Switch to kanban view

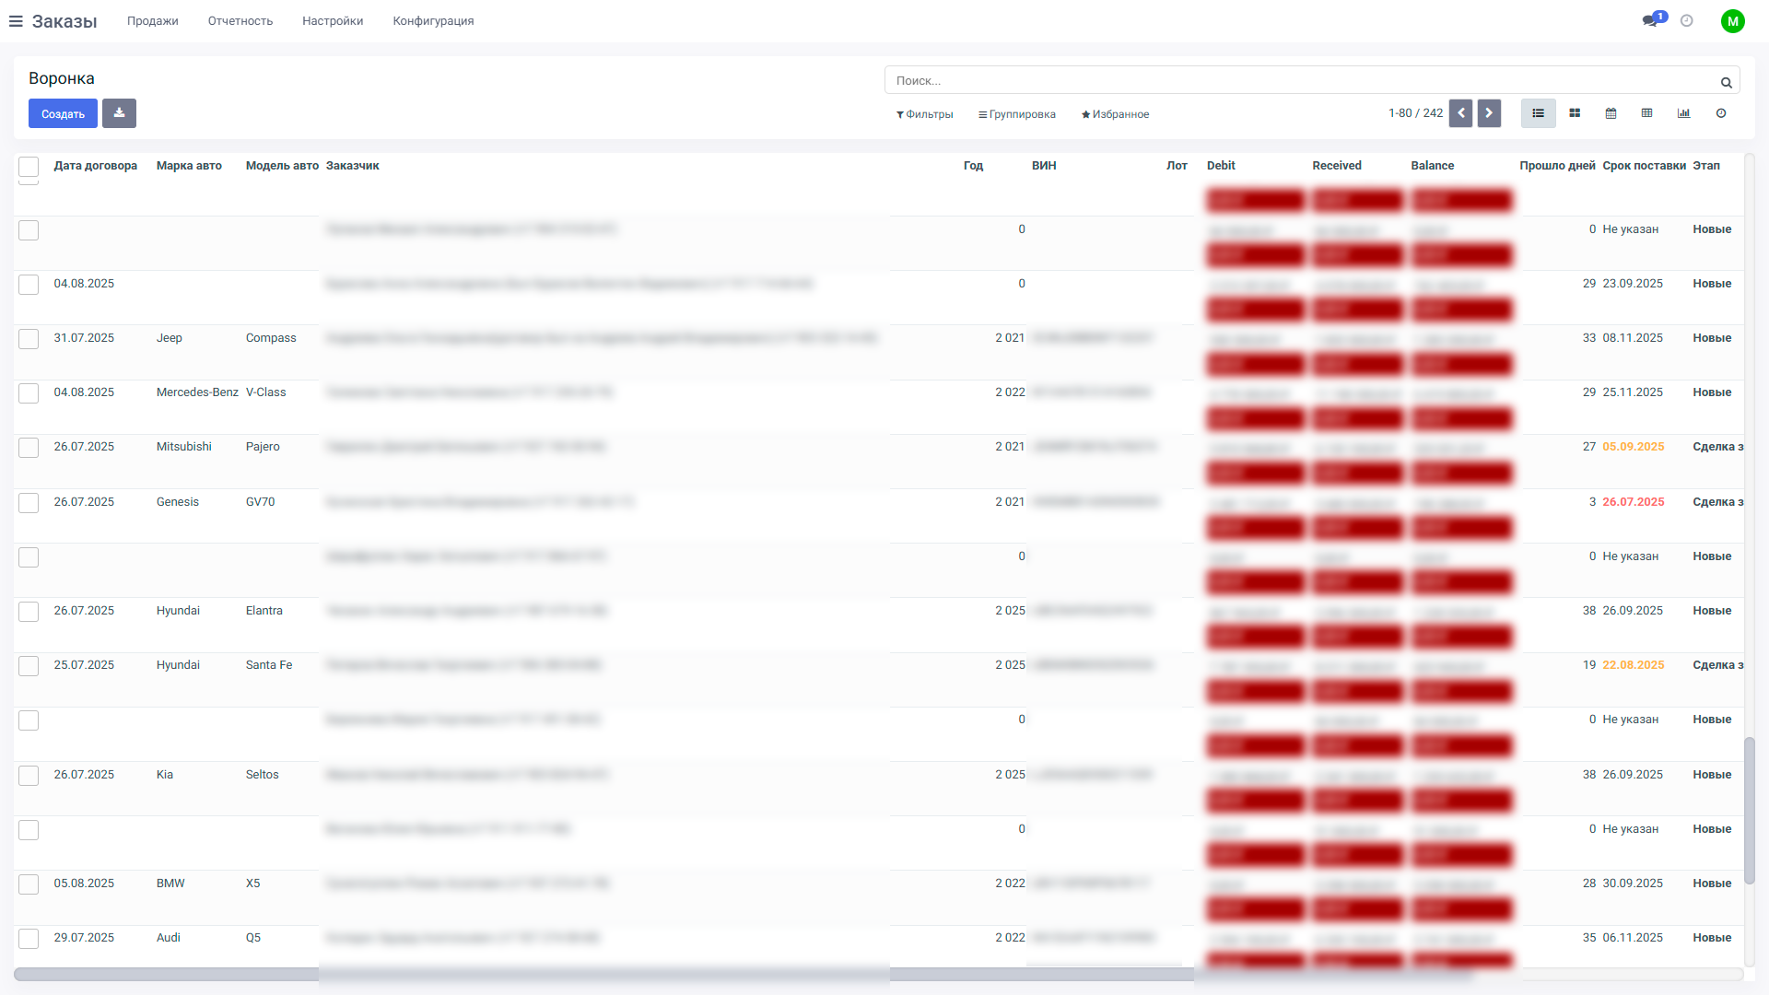coord(1575,113)
